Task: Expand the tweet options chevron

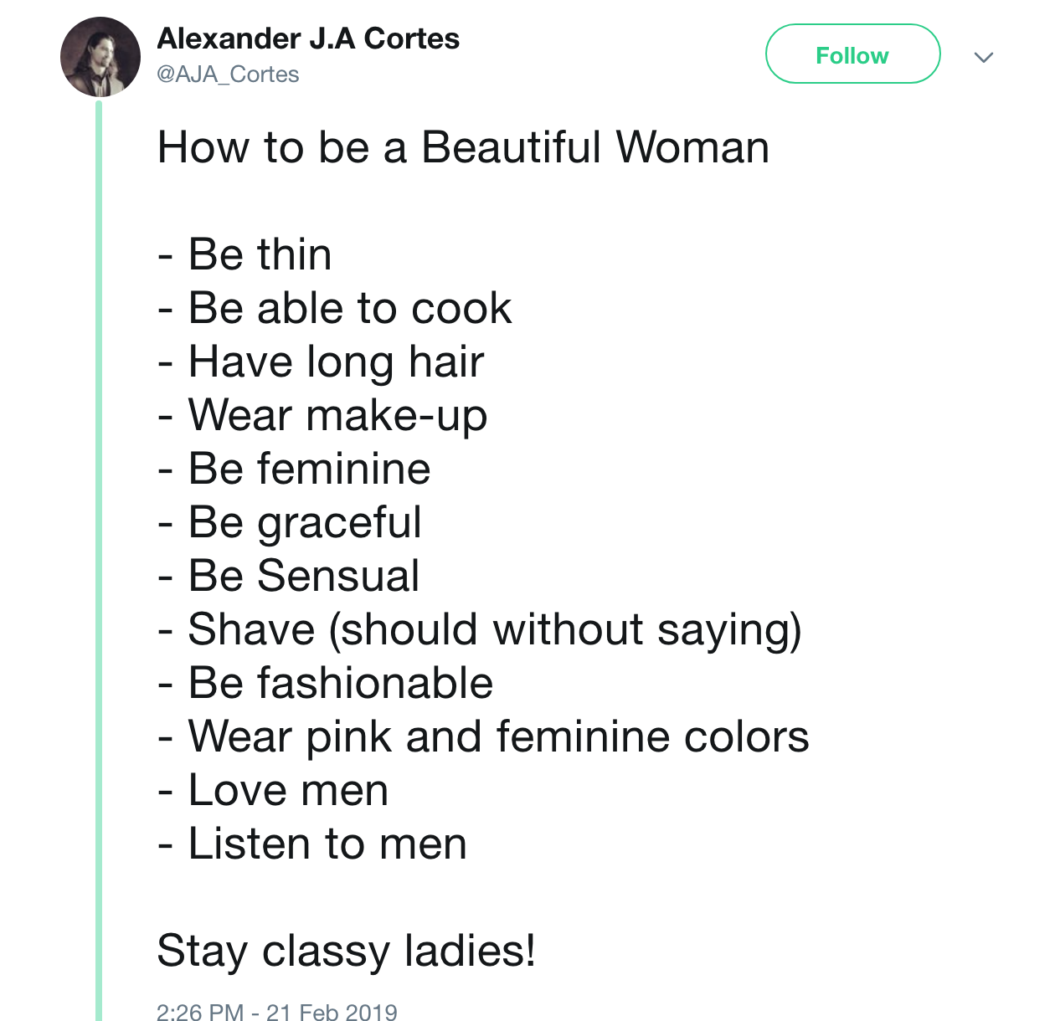Action: pos(984,57)
